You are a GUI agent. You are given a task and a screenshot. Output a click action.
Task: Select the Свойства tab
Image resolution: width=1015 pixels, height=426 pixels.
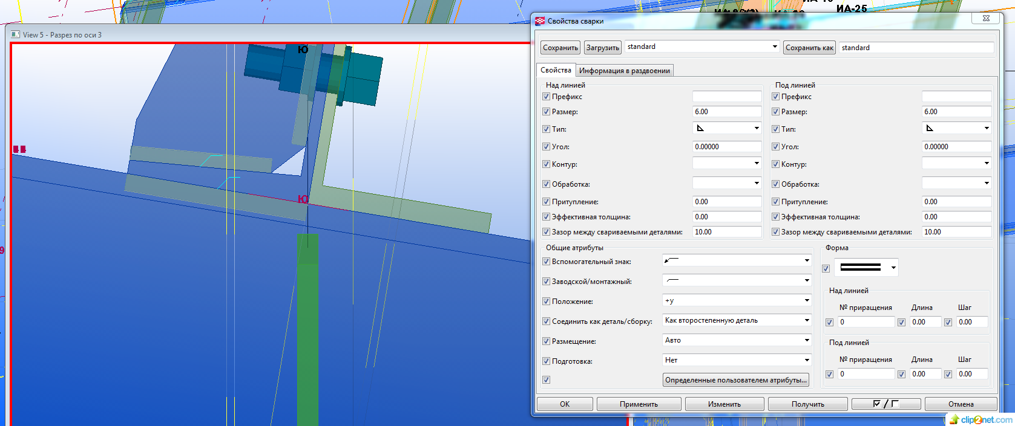coord(556,70)
